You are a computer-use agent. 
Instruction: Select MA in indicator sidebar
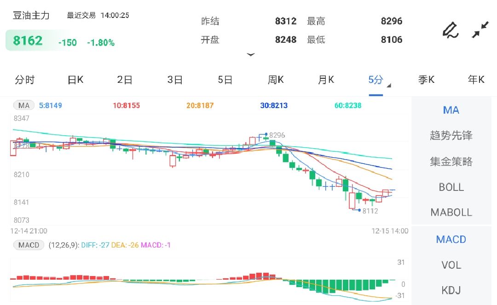pos(451,110)
